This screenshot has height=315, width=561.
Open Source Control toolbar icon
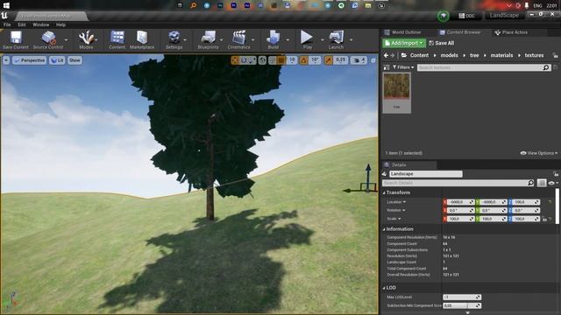(48, 39)
